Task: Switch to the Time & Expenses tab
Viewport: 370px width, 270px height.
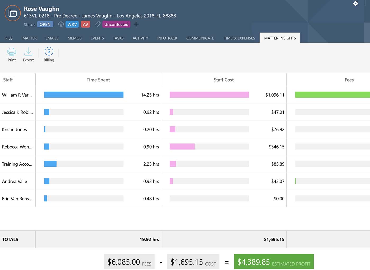Action: pos(239,38)
